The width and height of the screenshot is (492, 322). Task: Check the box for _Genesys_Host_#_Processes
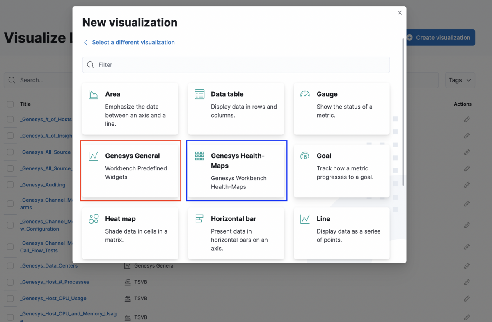(x=10, y=282)
